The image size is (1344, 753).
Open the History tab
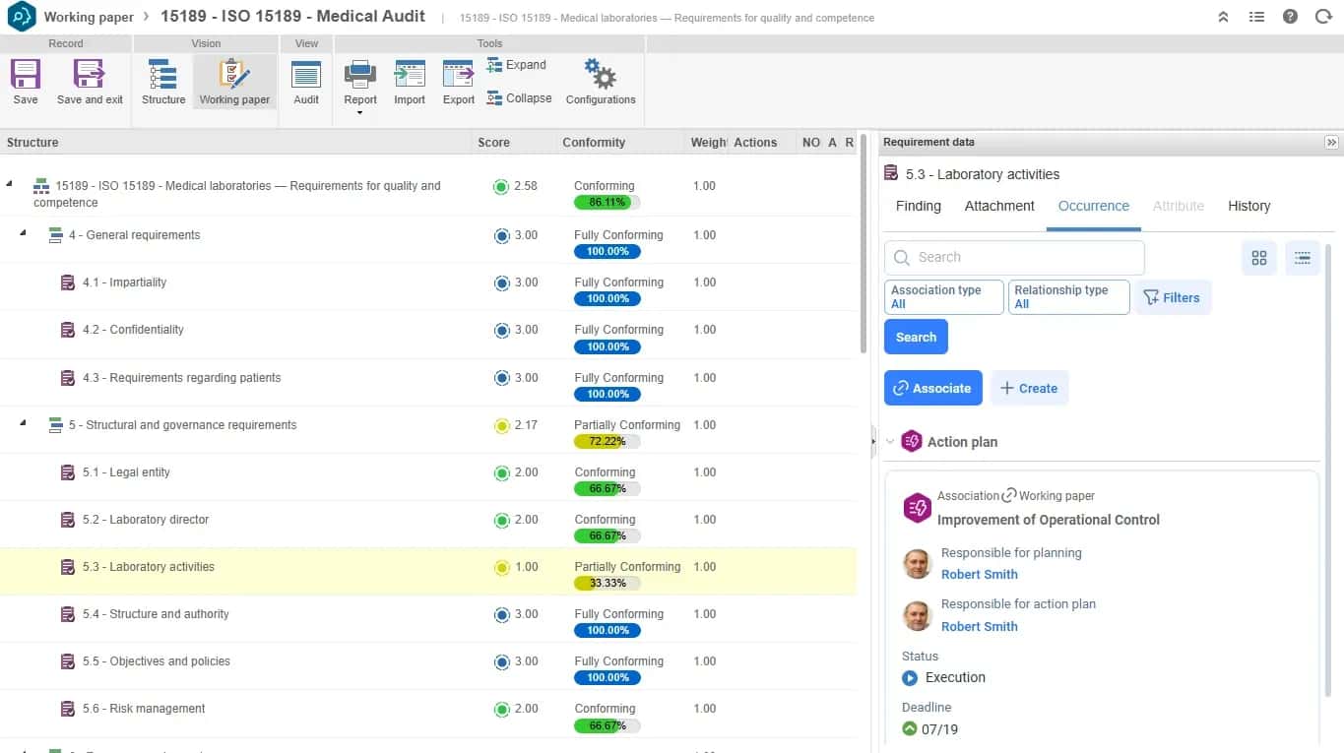click(x=1249, y=206)
